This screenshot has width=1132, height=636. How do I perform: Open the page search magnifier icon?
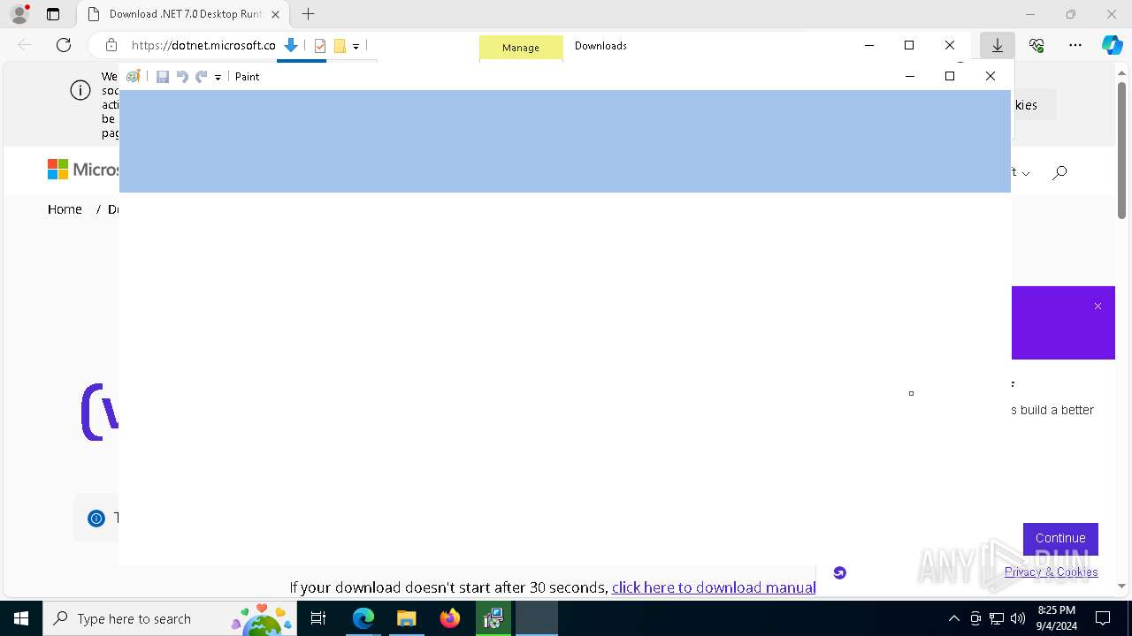point(1059,172)
